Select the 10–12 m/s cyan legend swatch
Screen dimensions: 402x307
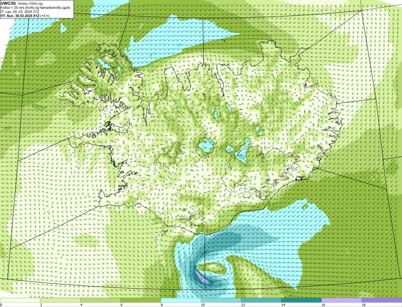tap(221, 300)
